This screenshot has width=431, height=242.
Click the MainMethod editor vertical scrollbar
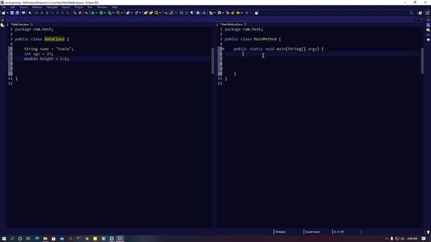click(x=422, y=61)
